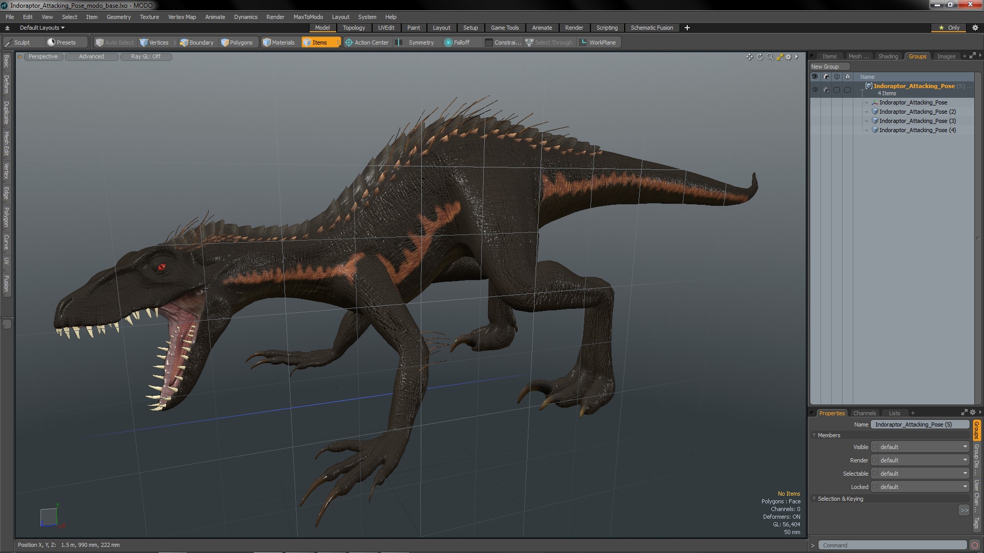Select Indoraptor_Attacking_Pose (3) mesh item

pos(917,121)
